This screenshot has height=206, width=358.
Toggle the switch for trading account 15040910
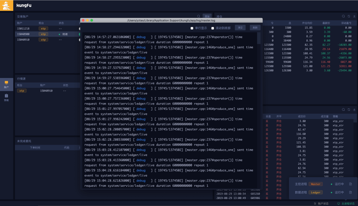pos(79,40)
